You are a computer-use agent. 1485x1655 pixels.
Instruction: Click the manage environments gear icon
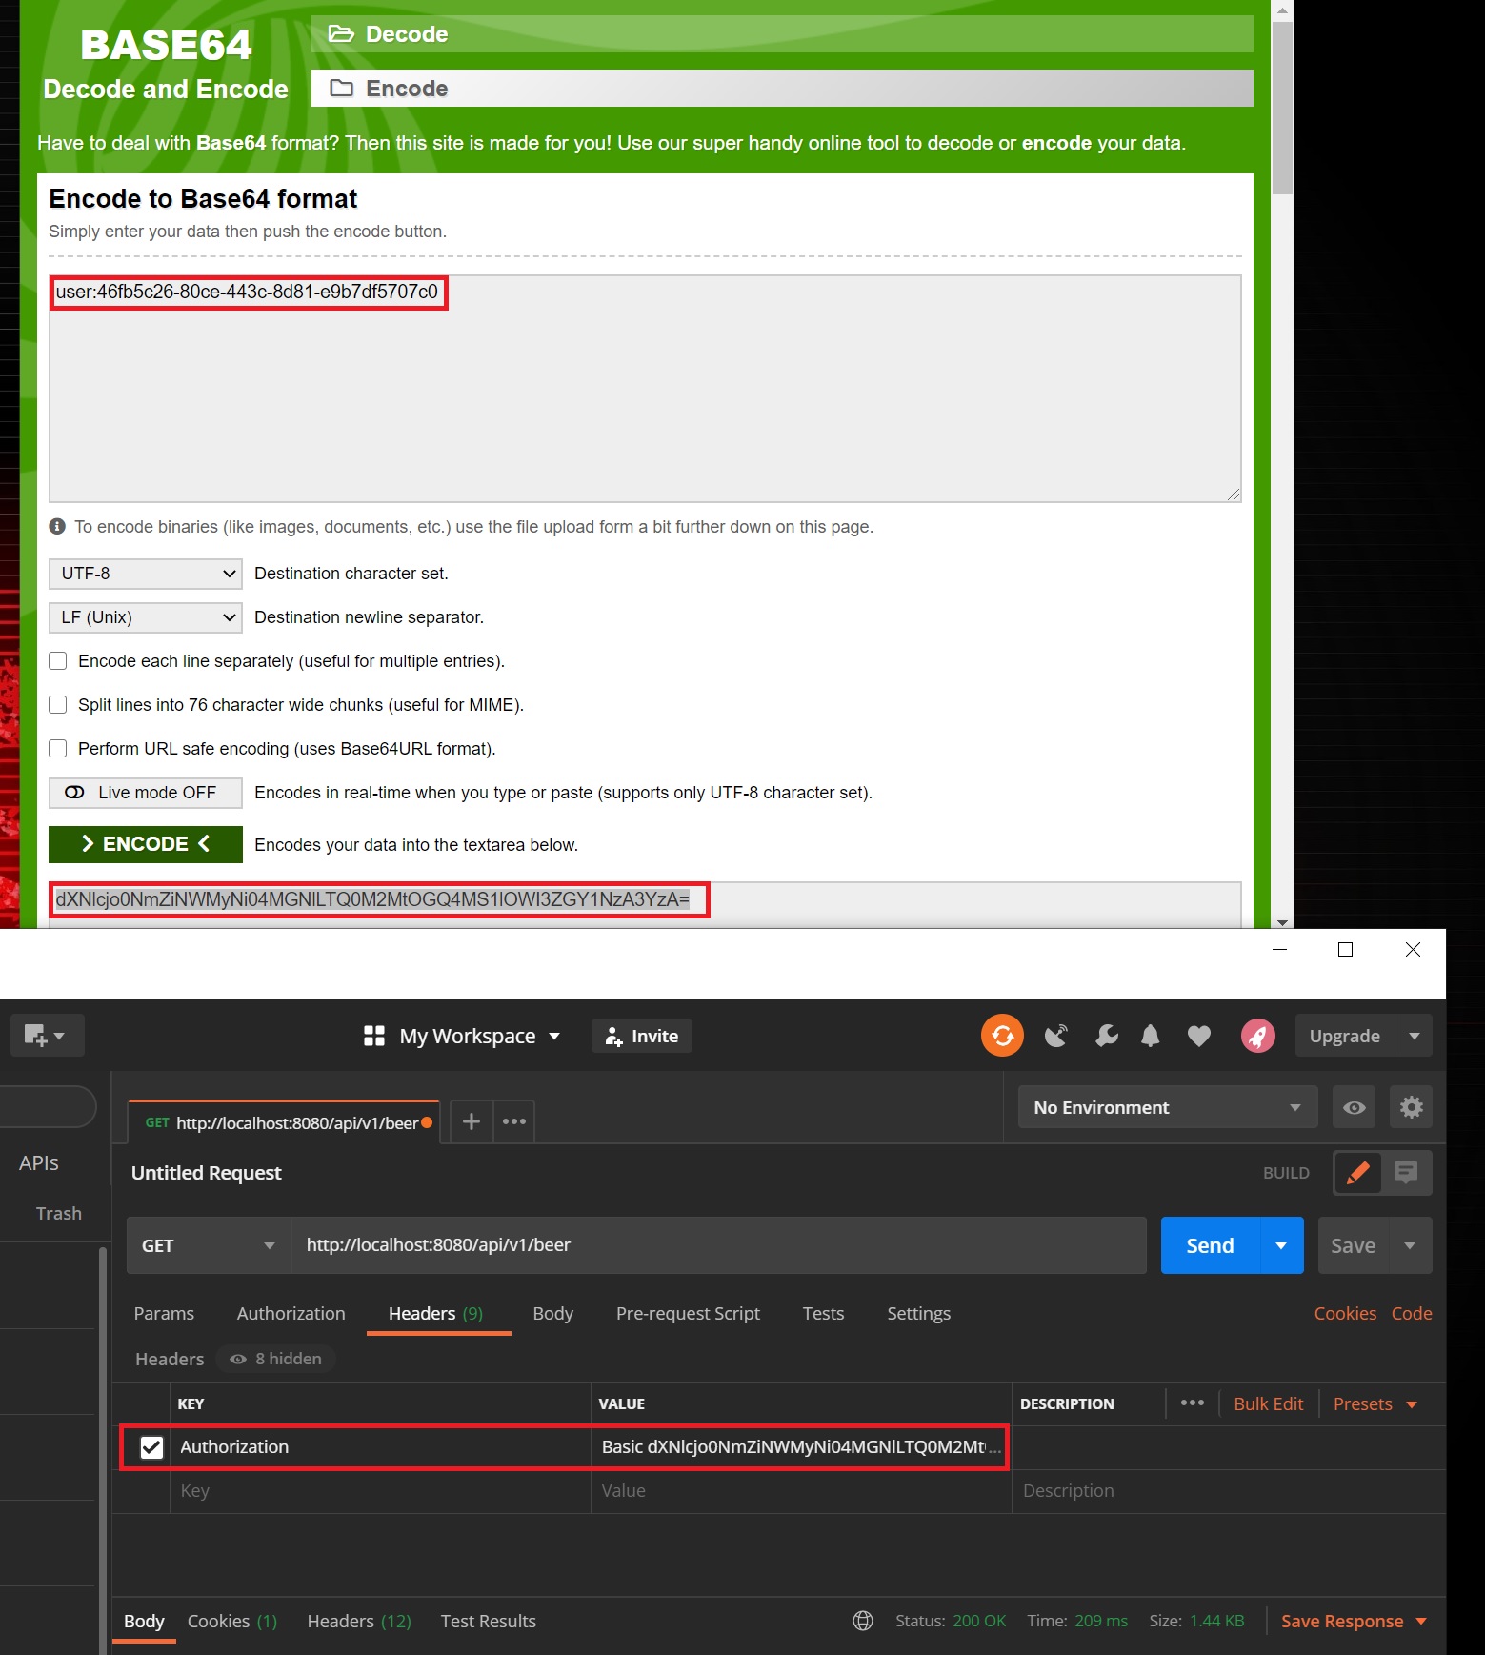click(x=1411, y=1107)
